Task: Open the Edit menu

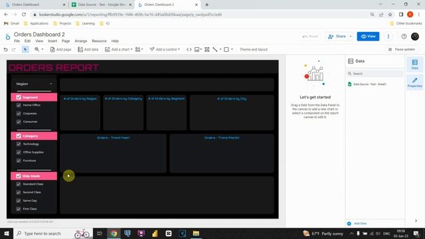Action: tap(27, 41)
